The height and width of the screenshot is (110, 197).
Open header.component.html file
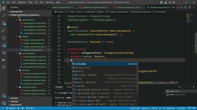34,40
